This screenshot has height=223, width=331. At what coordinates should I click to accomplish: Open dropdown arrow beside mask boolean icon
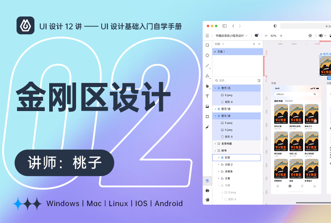point(325,36)
